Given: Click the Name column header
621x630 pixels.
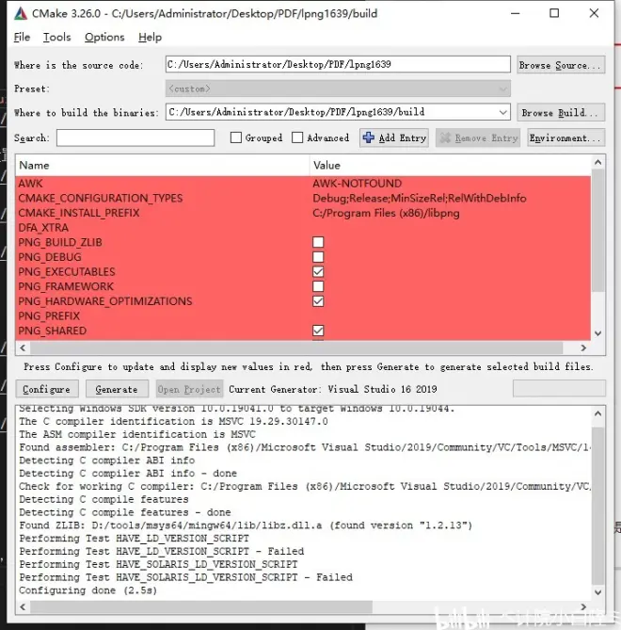Looking at the screenshot, I should (163, 165).
